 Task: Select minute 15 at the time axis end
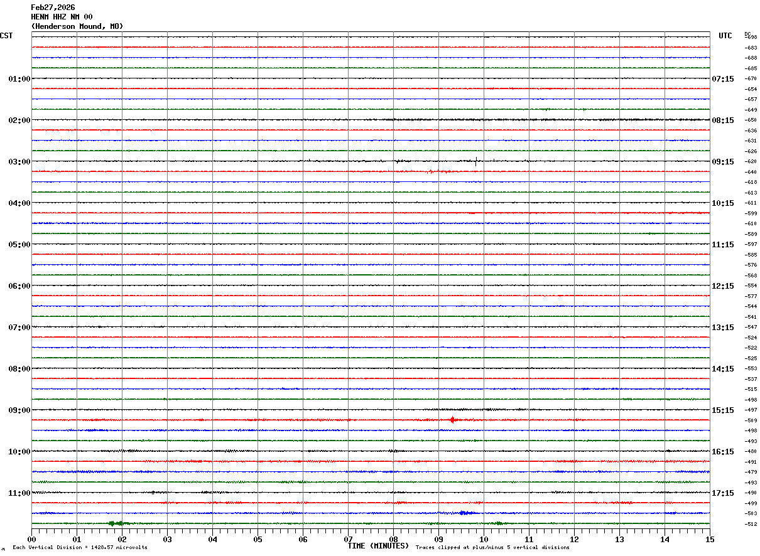tap(709, 539)
